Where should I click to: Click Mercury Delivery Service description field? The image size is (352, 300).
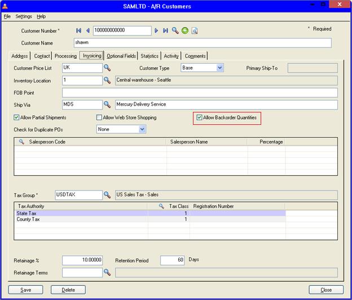click(226, 105)
